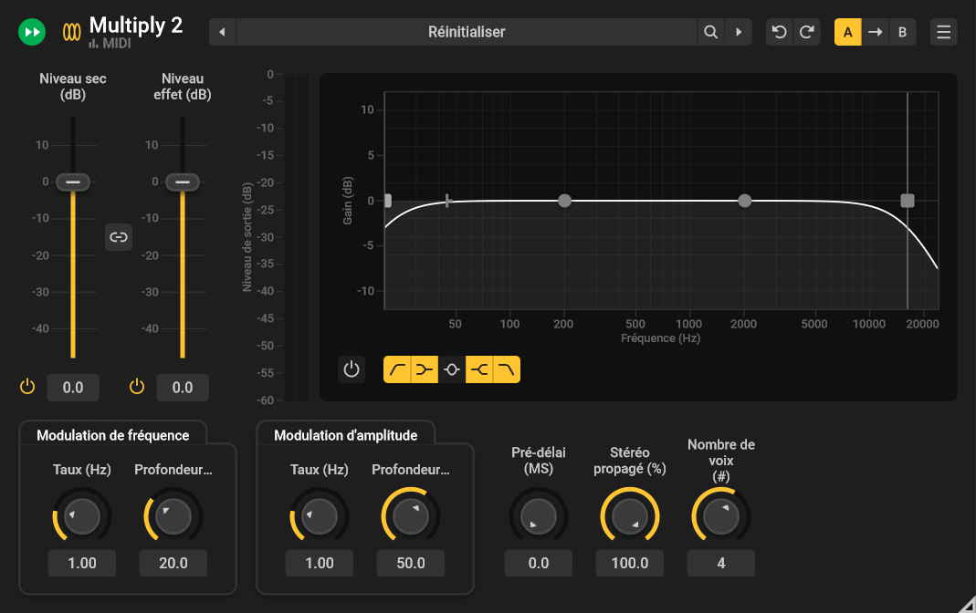Undo the last change

pos(780,32)
